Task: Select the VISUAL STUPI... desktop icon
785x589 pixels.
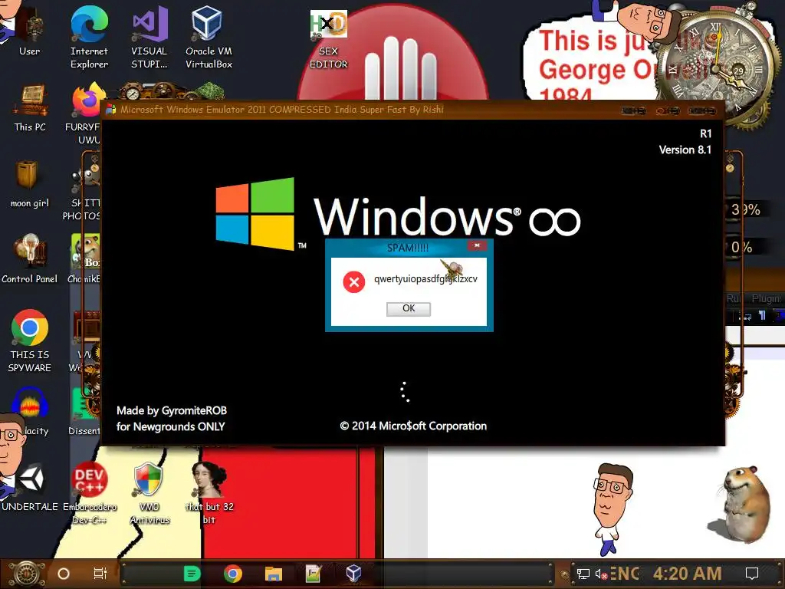Action: (x=149, y=37)
